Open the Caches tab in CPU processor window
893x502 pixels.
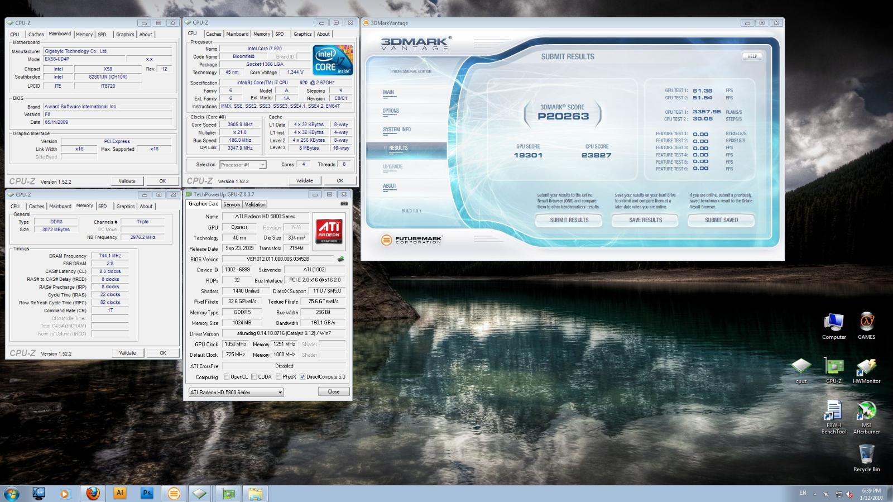click(214, 34)
